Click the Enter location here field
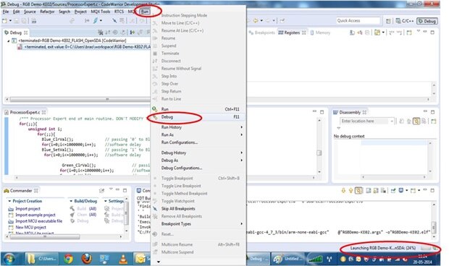Screen dimensions: 449x266 [x=364, y=121]
